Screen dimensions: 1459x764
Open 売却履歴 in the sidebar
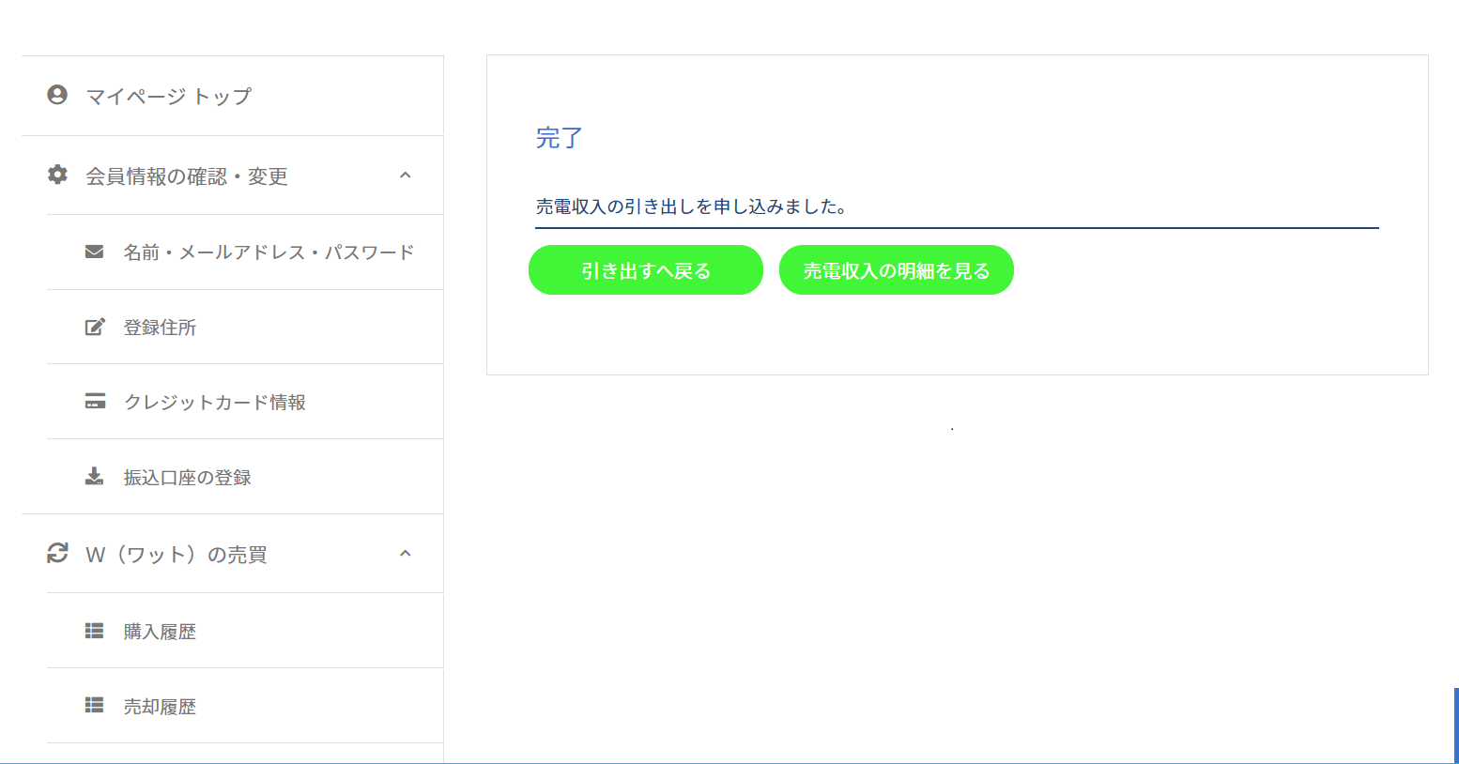coord(161,707)
